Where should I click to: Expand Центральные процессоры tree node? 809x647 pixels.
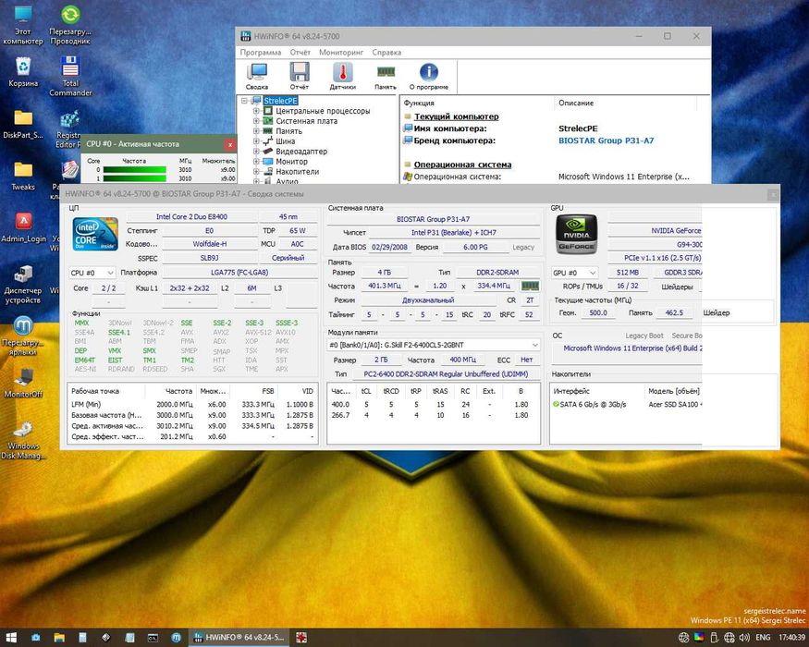(x=256, y=111)
